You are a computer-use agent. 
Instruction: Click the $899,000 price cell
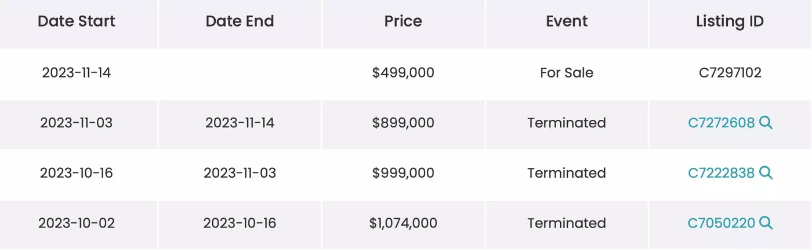click(x=403, y=123)
